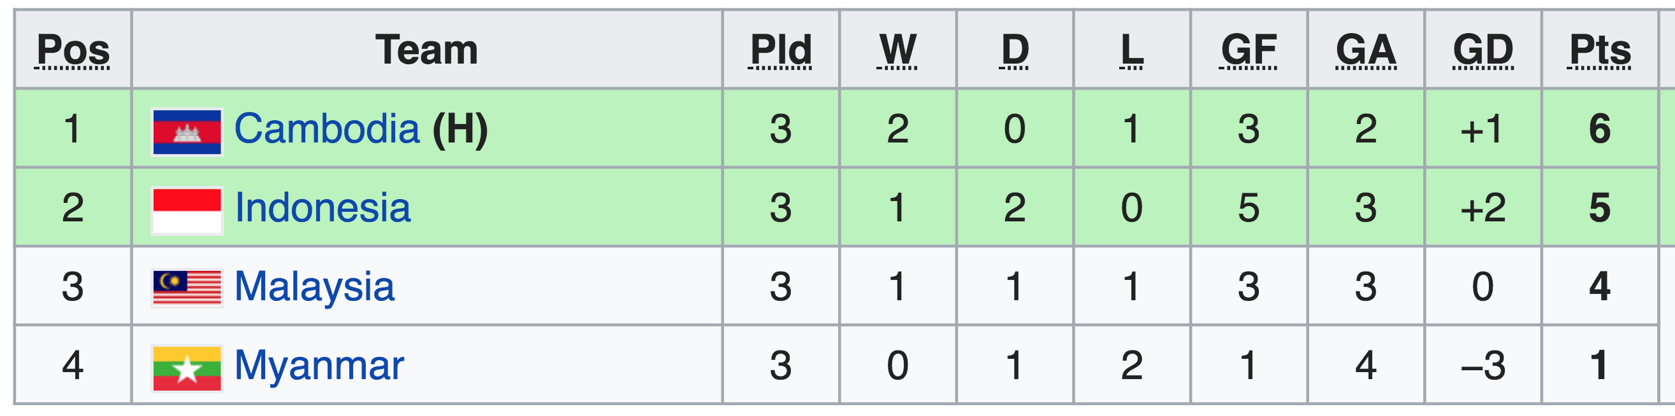Click the GD column header abbreviation
The width and height of the screenshot is (1675, 416).
1483,50
